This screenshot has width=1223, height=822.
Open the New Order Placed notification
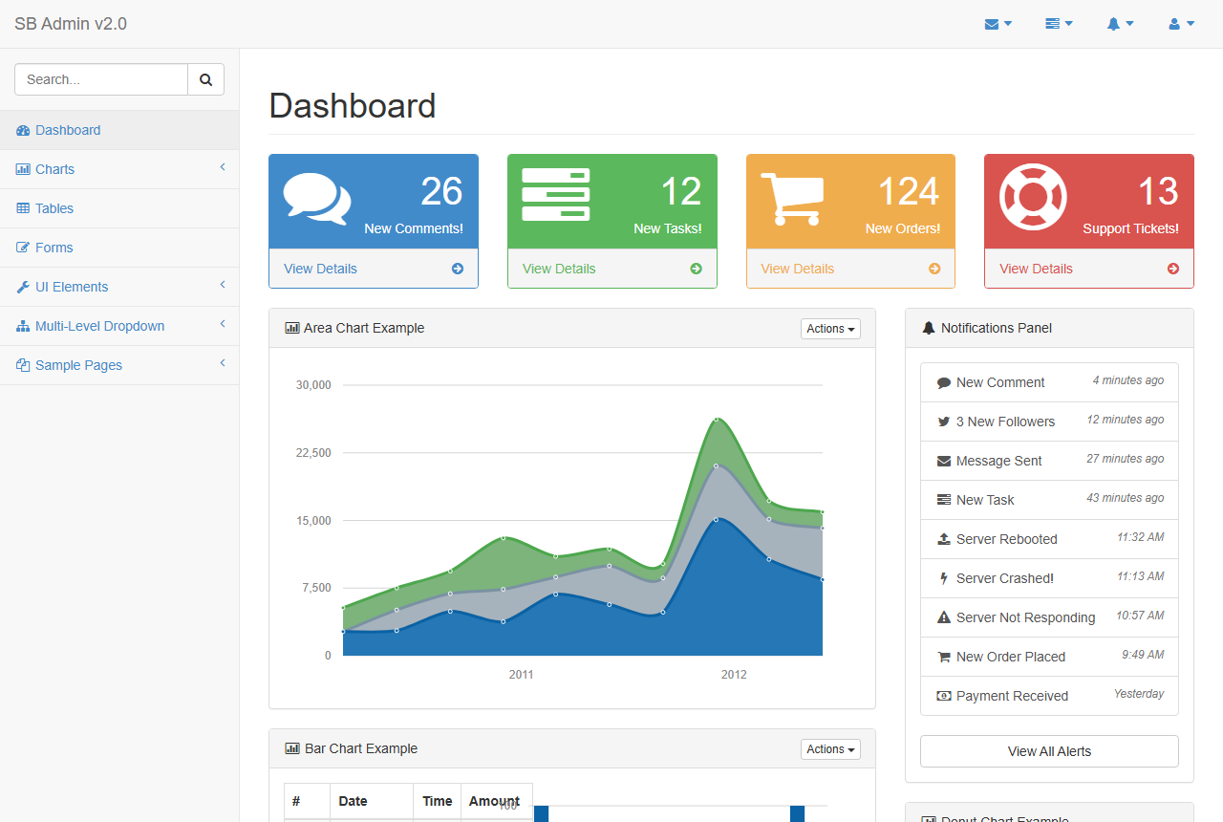pyautogui.click(x=1049, y=657)
